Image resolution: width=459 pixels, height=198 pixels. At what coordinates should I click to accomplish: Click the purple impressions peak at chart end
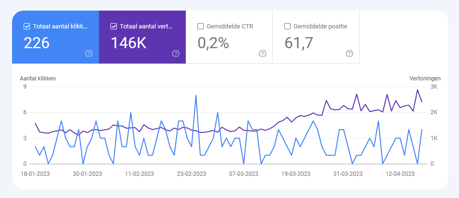pyautogui.click(x=417, y=90)
